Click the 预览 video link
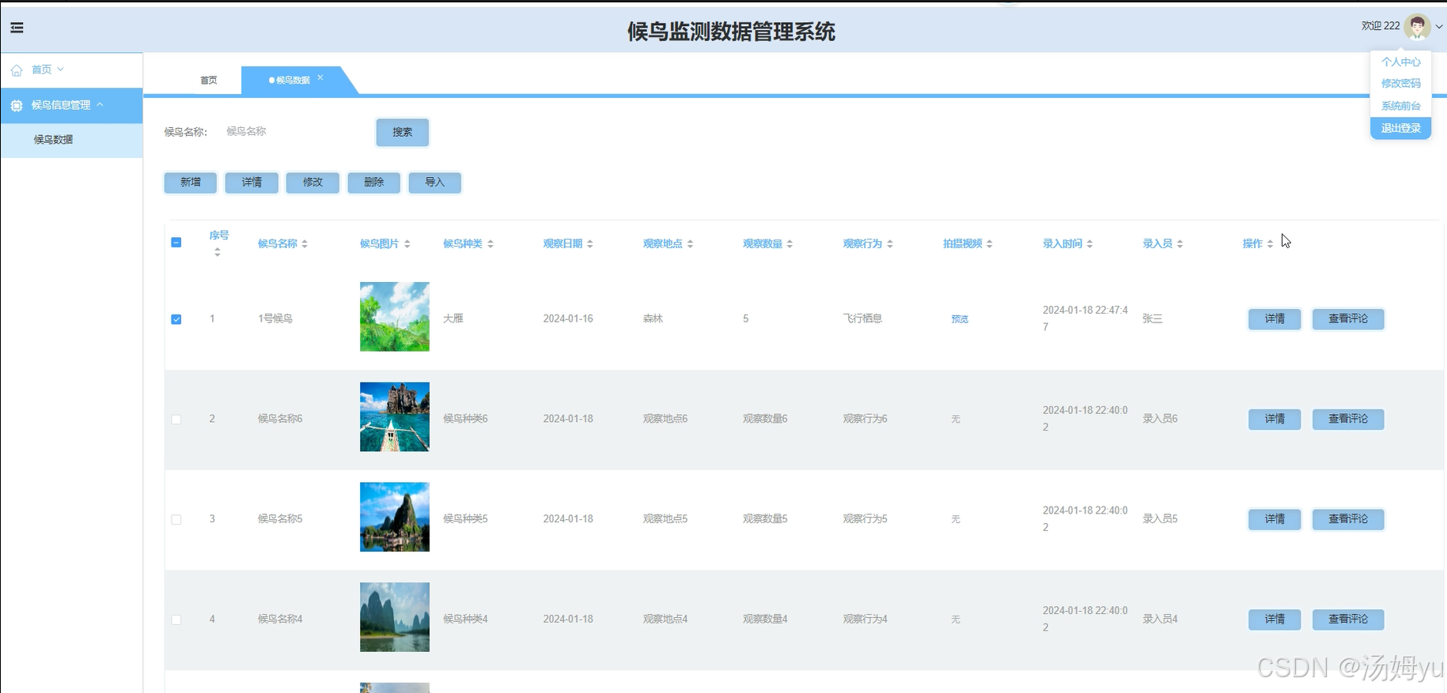 pyautogui.click(x=960, y=319)
